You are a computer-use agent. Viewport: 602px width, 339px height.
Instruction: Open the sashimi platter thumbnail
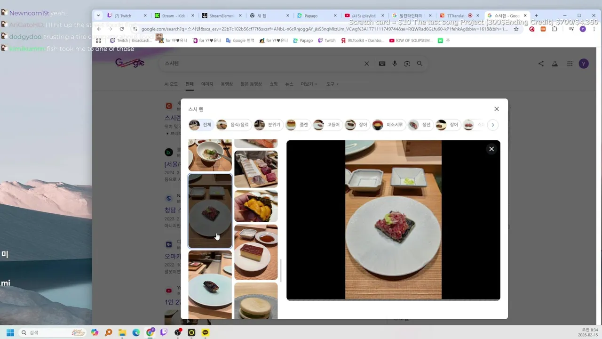(x=256, y=169)
